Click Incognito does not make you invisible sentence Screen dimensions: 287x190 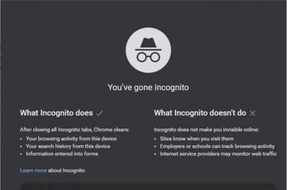coord(206,130)
